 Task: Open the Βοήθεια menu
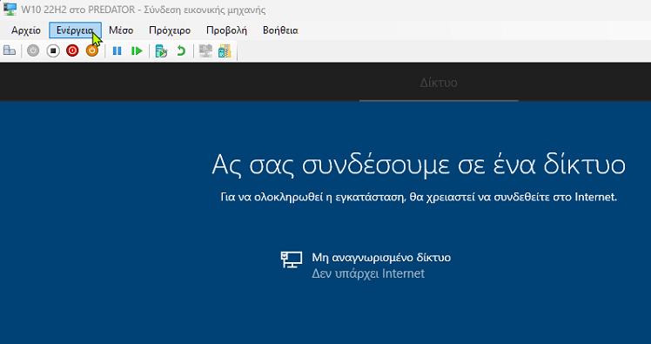coord(280,30)
